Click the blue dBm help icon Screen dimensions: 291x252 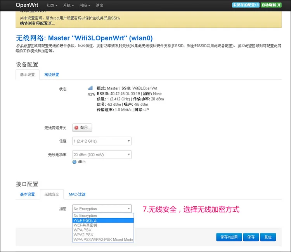[74, 162]
